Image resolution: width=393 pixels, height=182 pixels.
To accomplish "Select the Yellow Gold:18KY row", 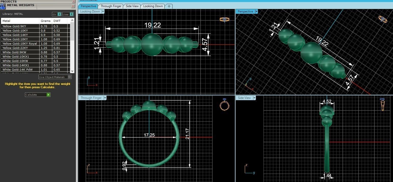I will coord(36,39).
